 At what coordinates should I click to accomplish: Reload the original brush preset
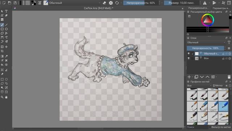click(x=117, y=3)
